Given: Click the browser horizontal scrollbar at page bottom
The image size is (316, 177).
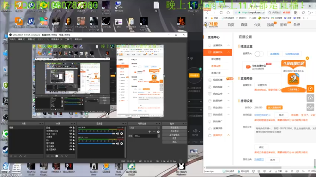Looking at the screenshot, I should click(243, 168).
